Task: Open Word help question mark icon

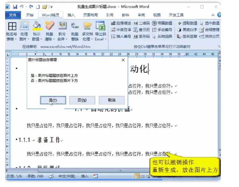Action: tap(219, 15)
